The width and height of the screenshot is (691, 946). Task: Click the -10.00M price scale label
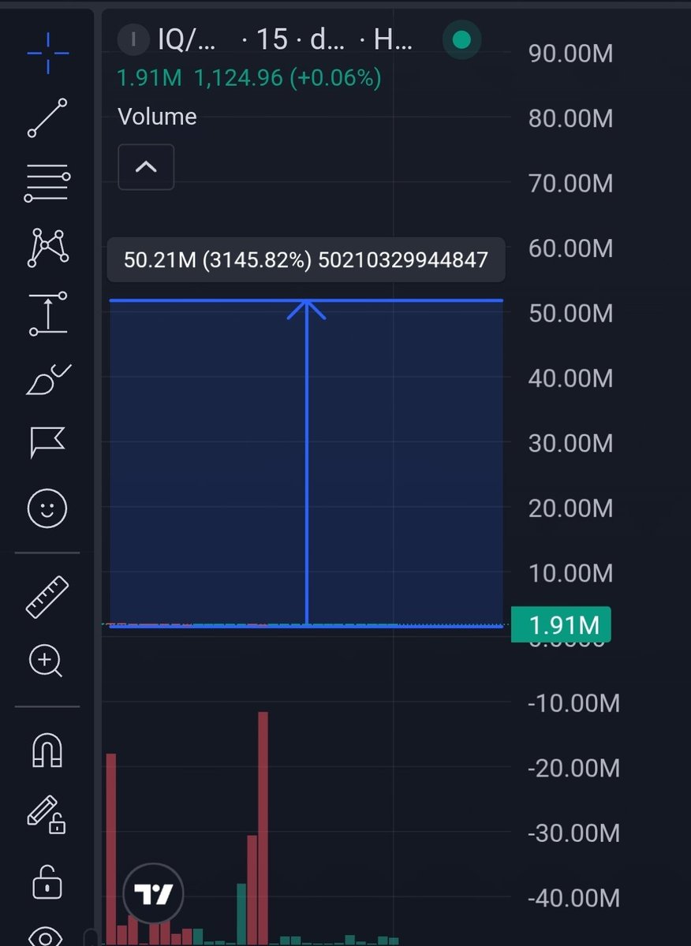pos(573,702)
